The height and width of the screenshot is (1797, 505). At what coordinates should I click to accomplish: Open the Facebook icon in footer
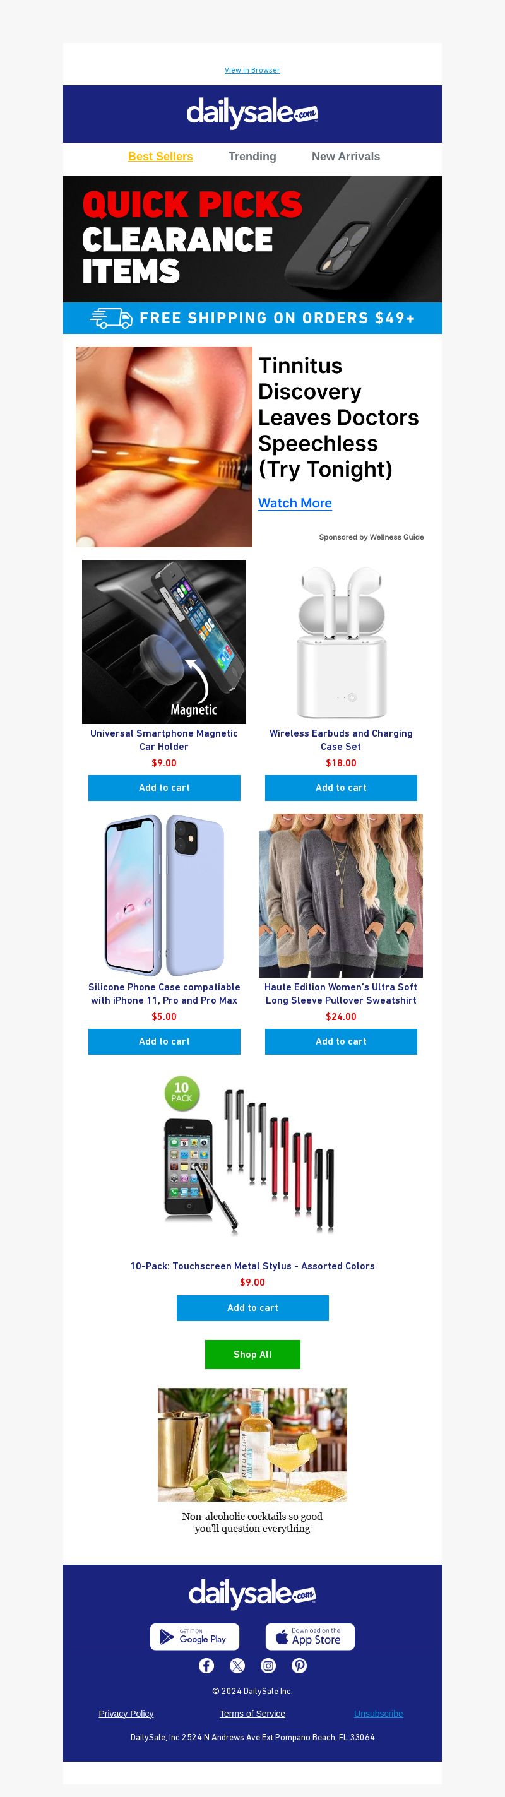(x=206, y=1666)
